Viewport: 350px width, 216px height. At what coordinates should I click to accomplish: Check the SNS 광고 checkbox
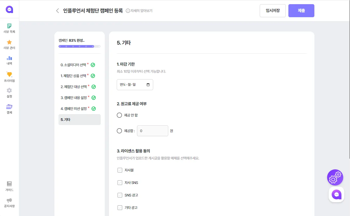120,195
